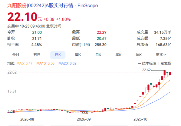This screenshot has height=126, width=181.
Task: Click the 换手率 value 4.48%
Action: coord(36,45)
